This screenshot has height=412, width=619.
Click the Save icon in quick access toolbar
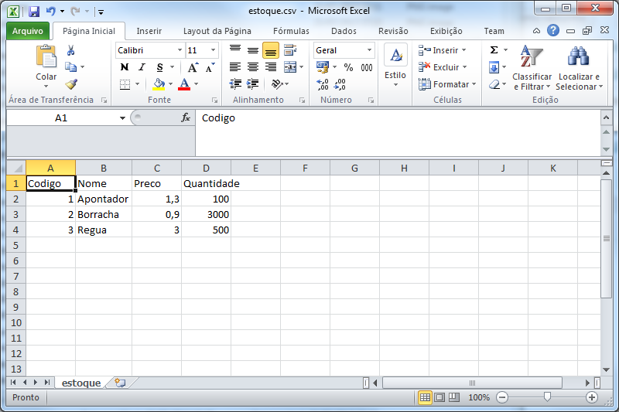34,12
